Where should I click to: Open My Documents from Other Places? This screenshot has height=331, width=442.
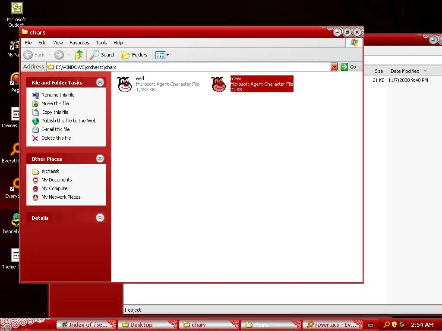(x=57, y=180)
